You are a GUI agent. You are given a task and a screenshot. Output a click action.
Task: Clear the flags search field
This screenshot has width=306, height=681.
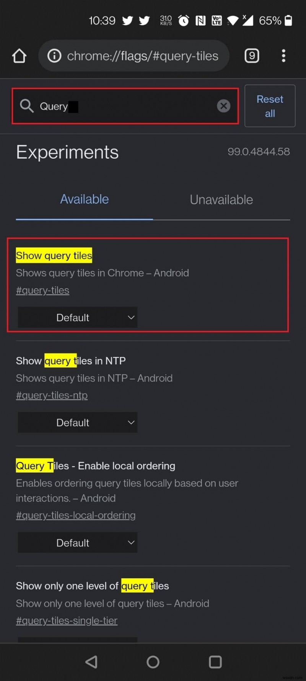224,106
